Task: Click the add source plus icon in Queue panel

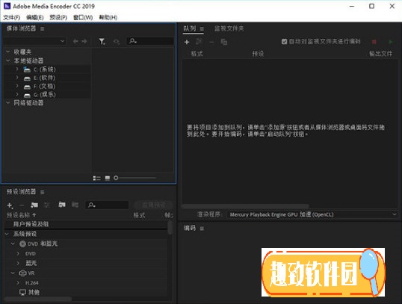Action: (x=187, y=42)
